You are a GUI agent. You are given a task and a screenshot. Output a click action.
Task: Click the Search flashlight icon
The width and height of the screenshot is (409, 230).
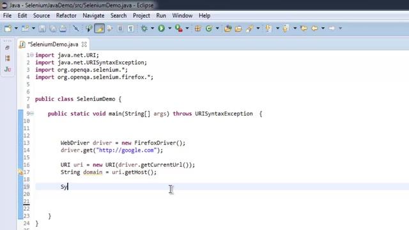pyautogui.click(x=249, y=28)
